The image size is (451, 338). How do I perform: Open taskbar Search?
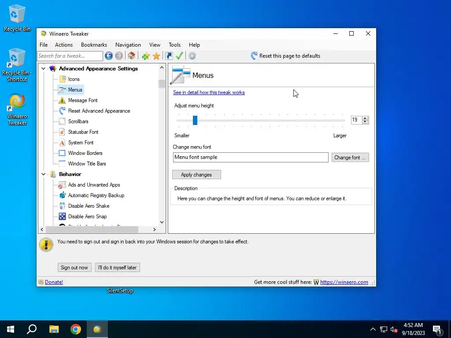point(32,329)
